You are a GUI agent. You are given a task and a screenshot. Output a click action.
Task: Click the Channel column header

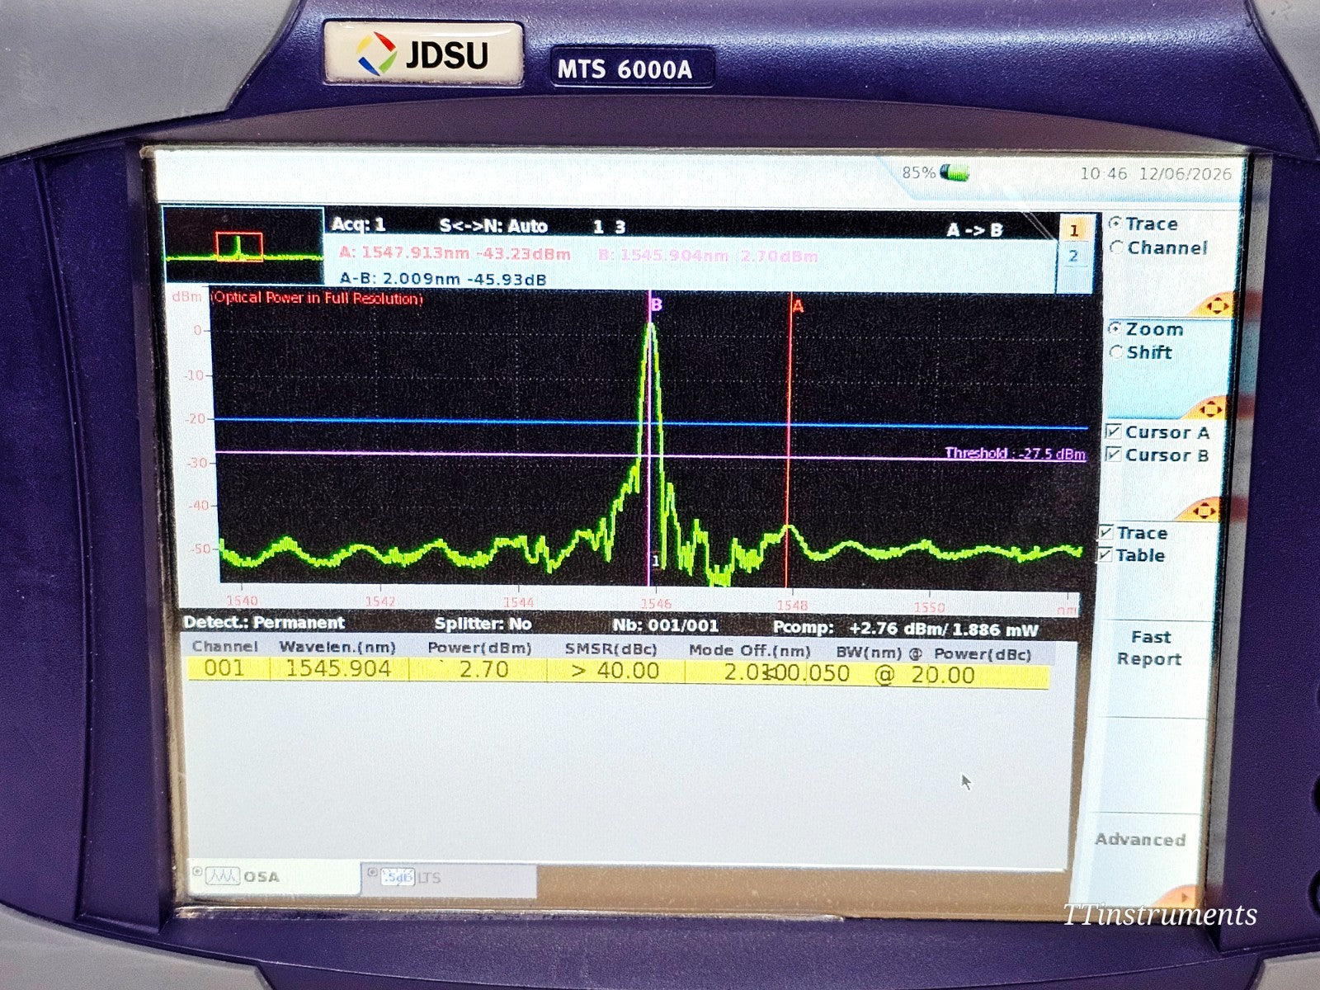coord(225,647)
